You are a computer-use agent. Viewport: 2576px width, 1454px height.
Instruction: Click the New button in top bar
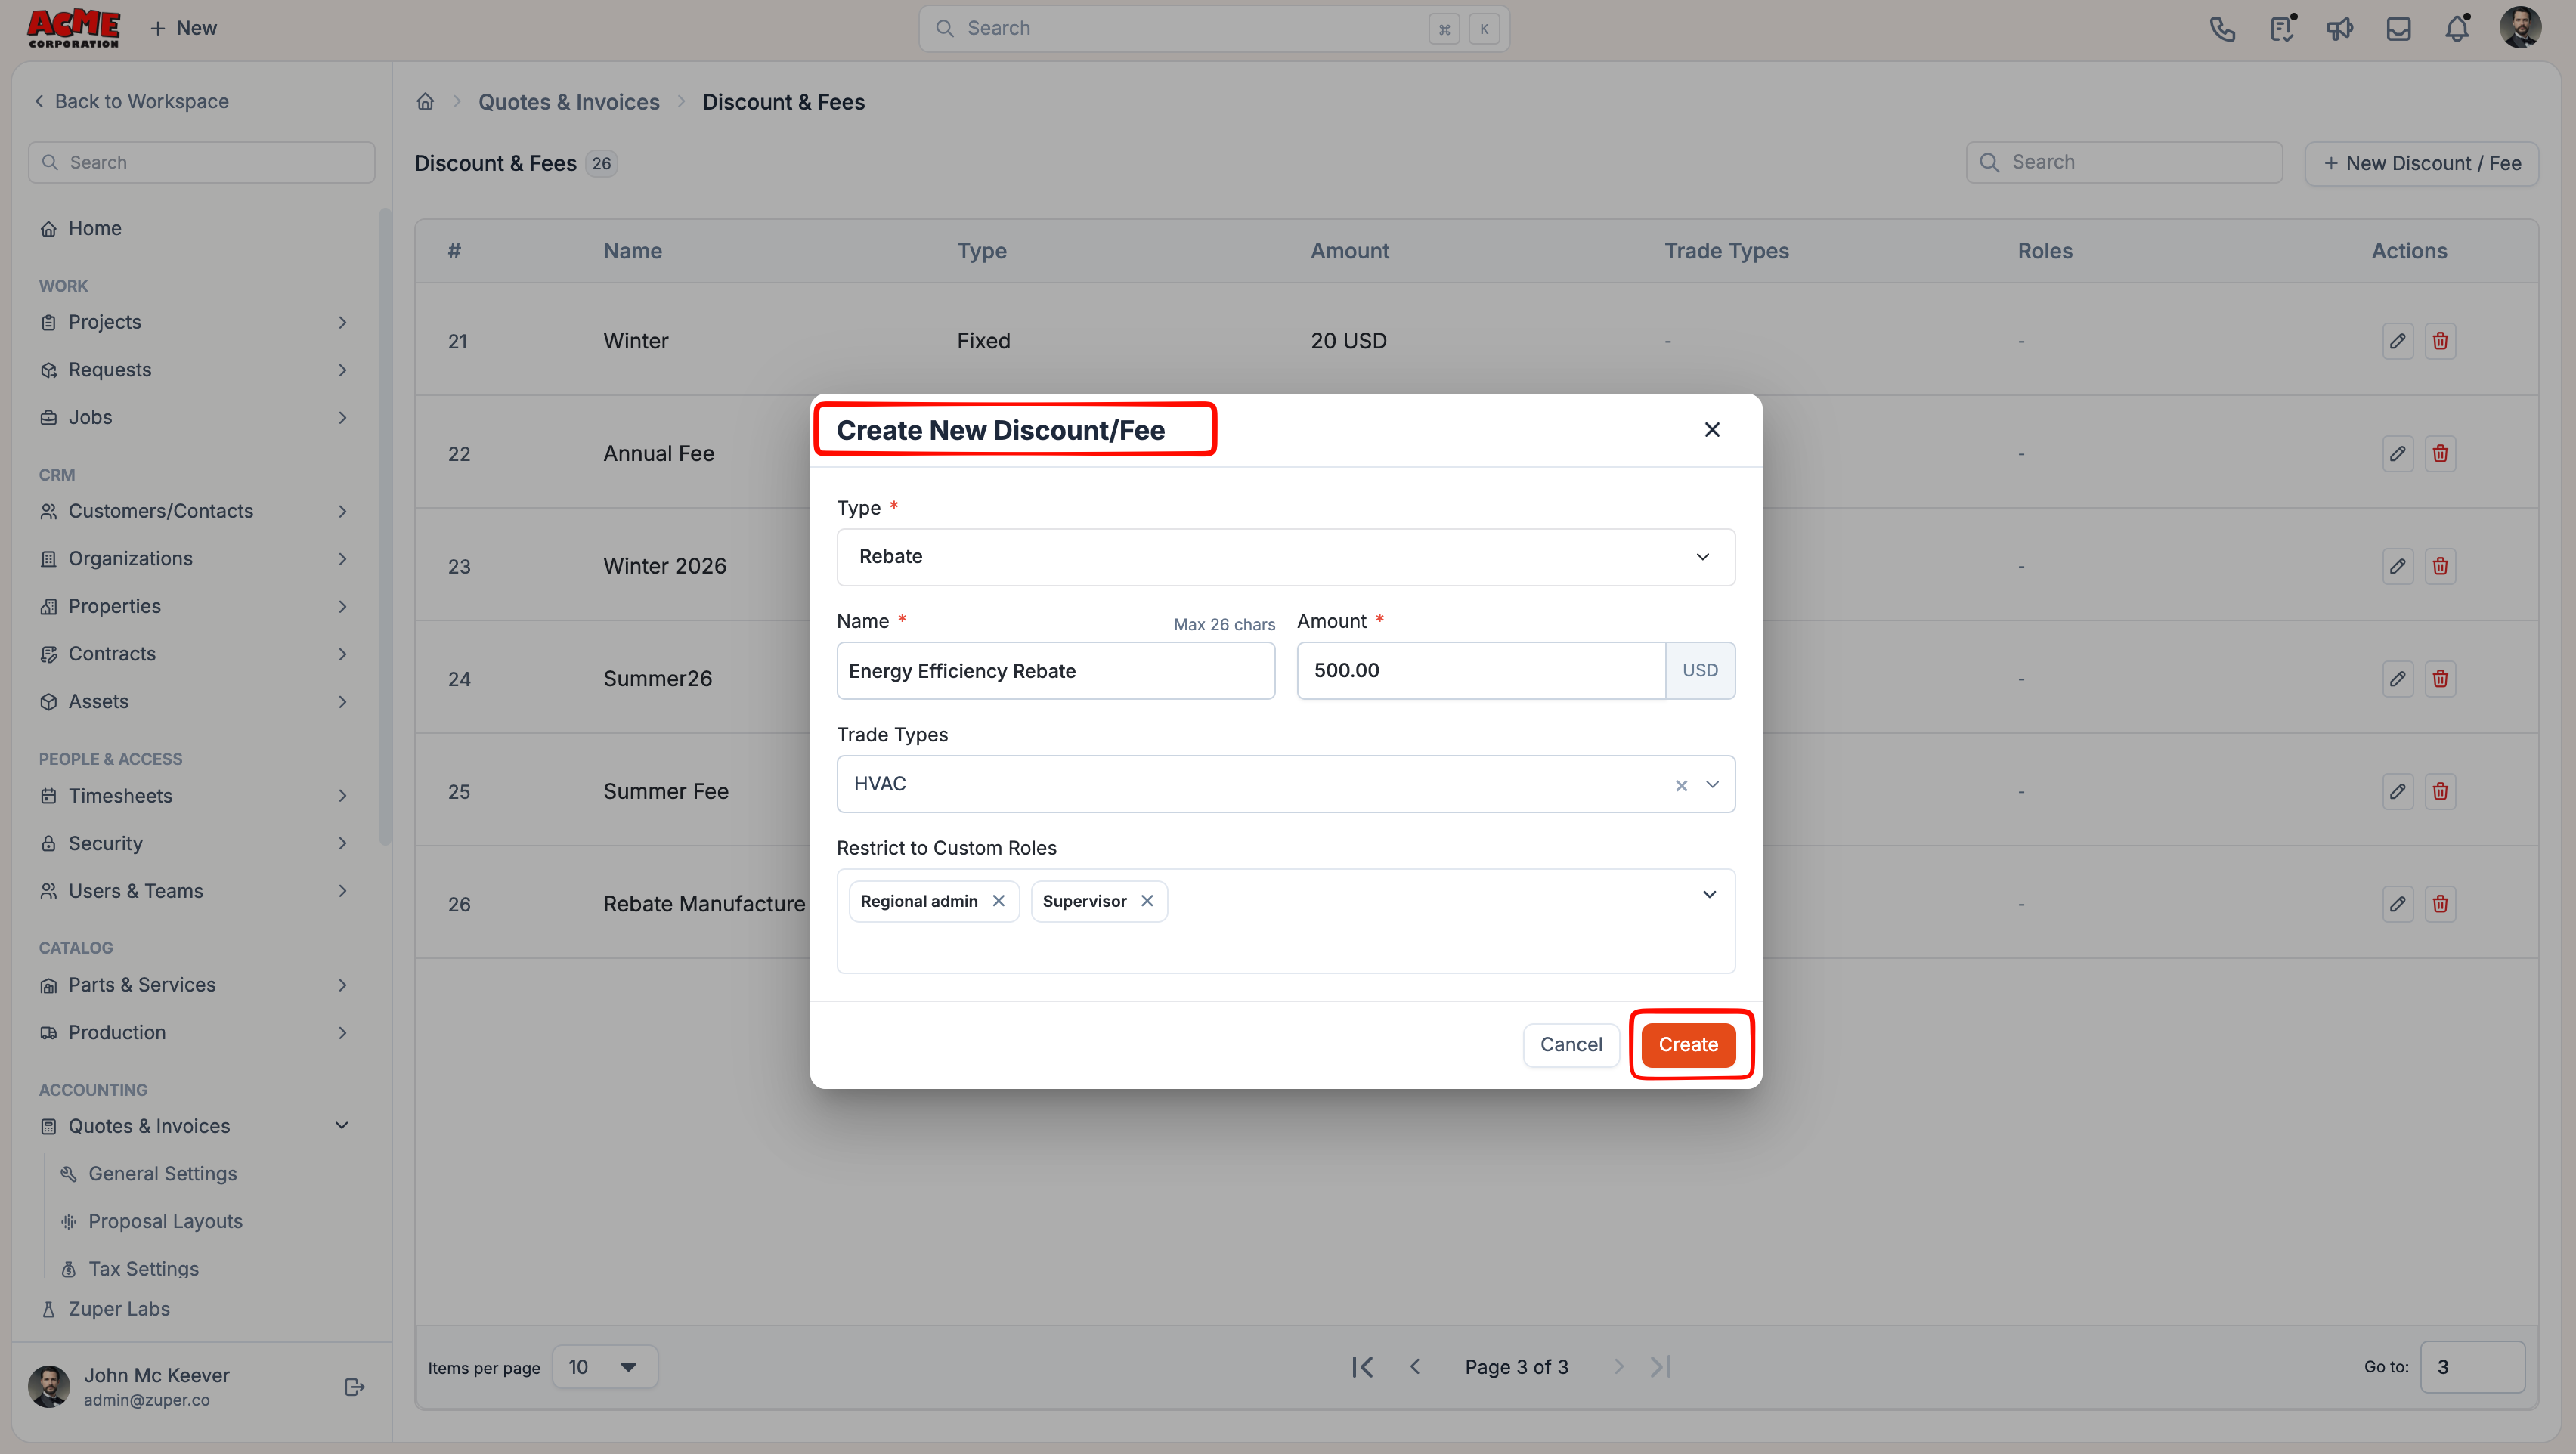[183, 28]
